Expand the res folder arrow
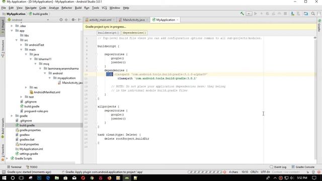 (x=26, y=87)
